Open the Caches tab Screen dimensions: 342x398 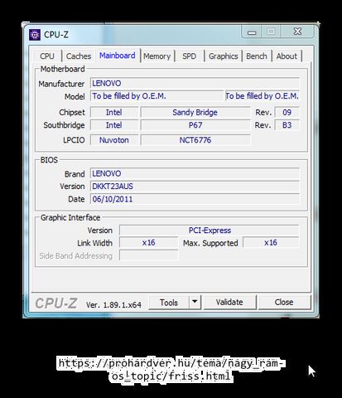[79, 56]
